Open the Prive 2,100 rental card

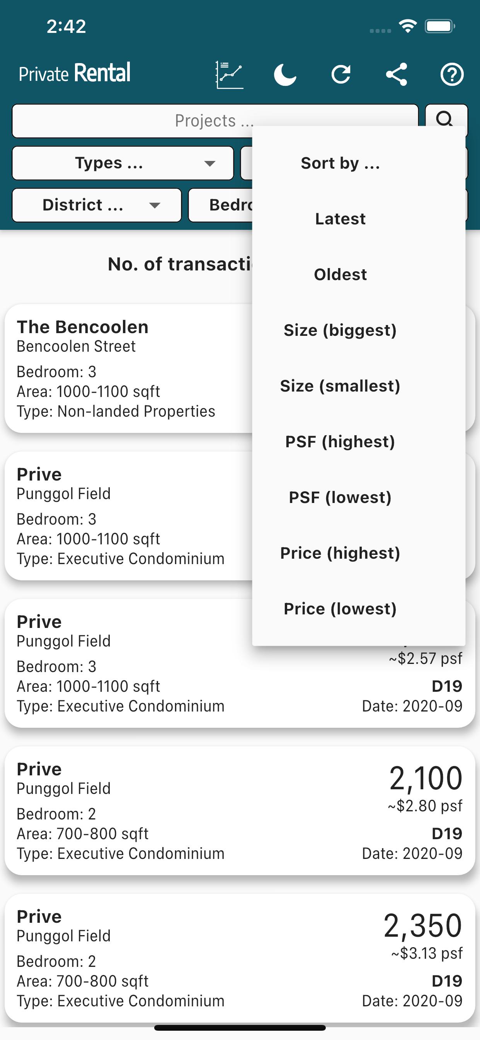tap(240, 811)
